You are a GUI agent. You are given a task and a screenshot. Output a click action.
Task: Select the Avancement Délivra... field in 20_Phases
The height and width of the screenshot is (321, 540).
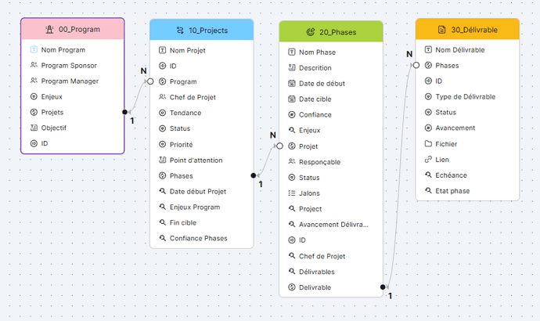point(333,225)
